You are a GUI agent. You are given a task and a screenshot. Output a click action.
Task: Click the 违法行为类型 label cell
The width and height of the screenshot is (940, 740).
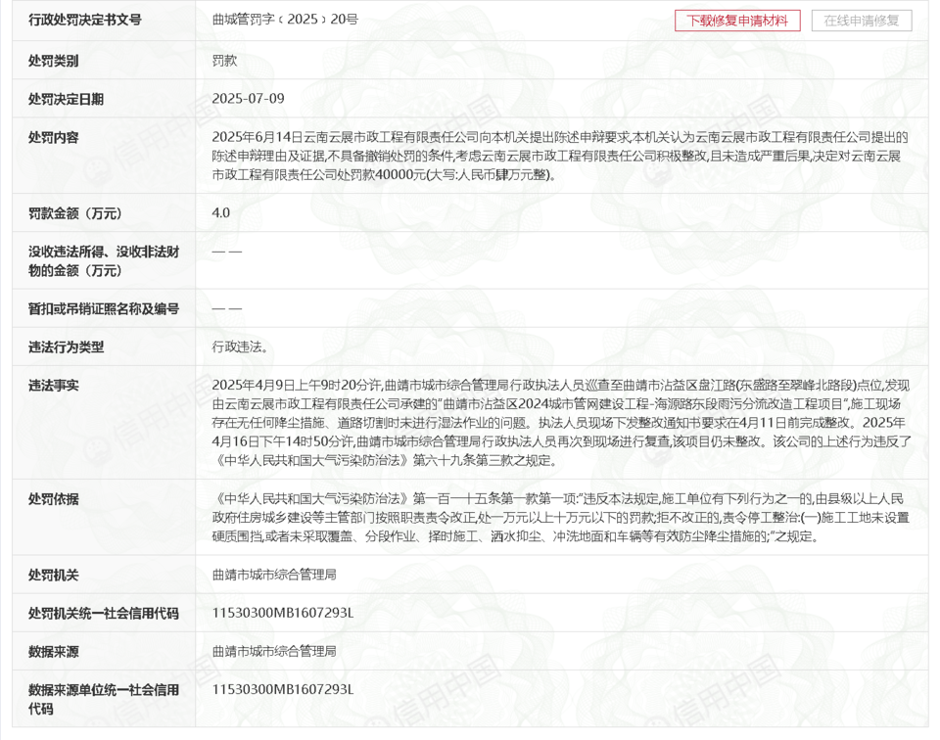(66, 347)
